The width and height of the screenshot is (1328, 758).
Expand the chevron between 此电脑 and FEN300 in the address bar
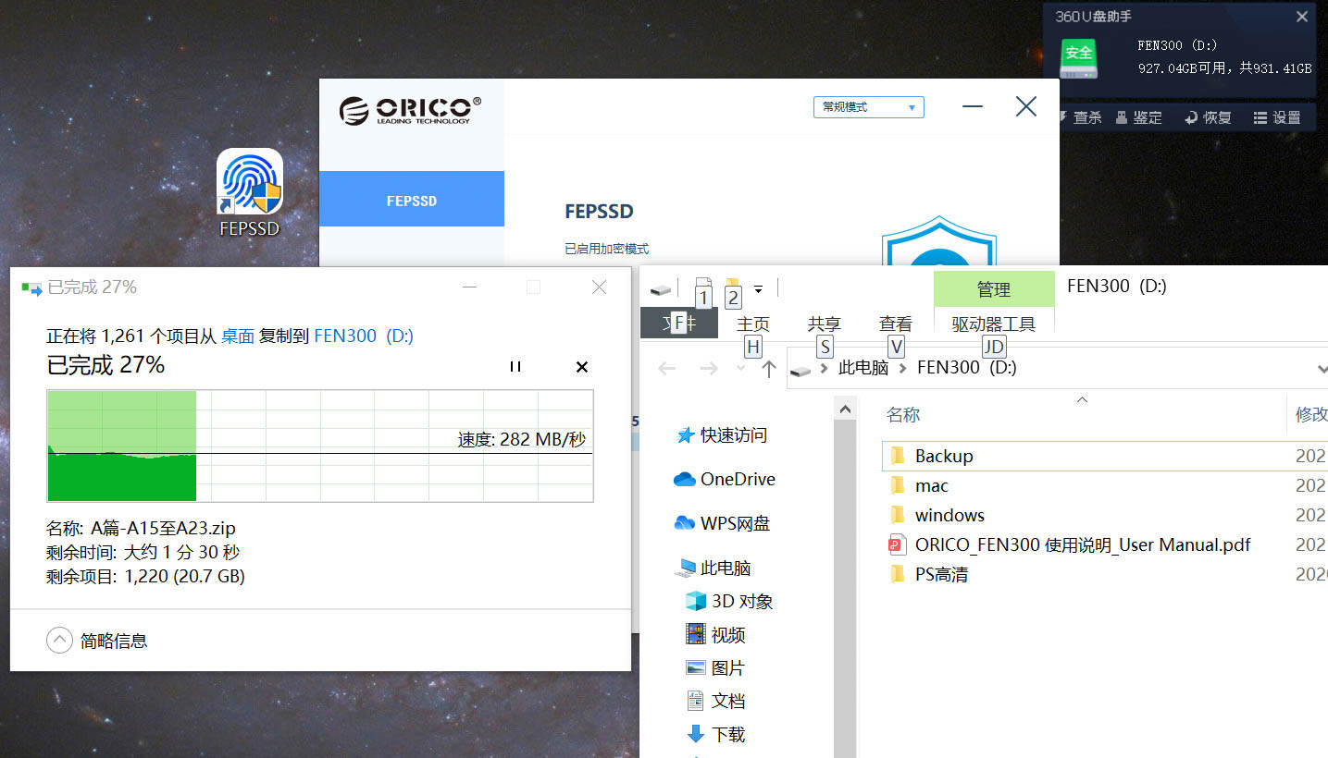[x=903, y=368]
